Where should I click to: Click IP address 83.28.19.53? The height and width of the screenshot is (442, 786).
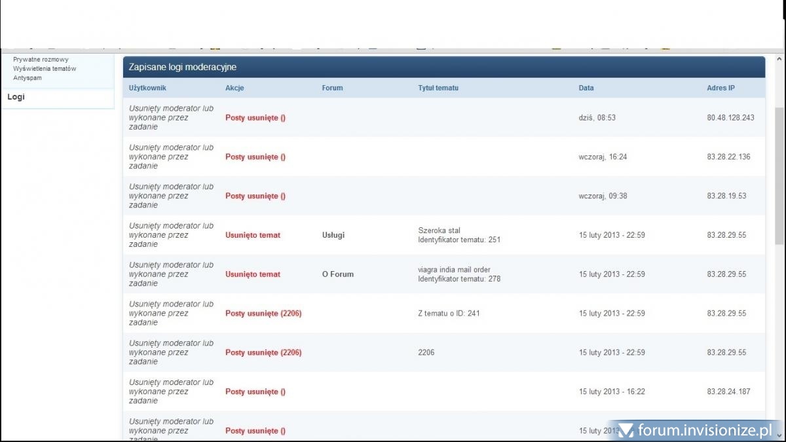click(726, 196)
